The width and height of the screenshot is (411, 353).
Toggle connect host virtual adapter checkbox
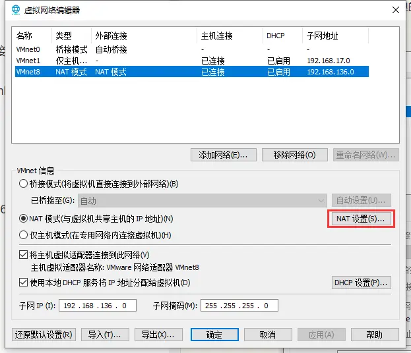click(x=24, y=255)
